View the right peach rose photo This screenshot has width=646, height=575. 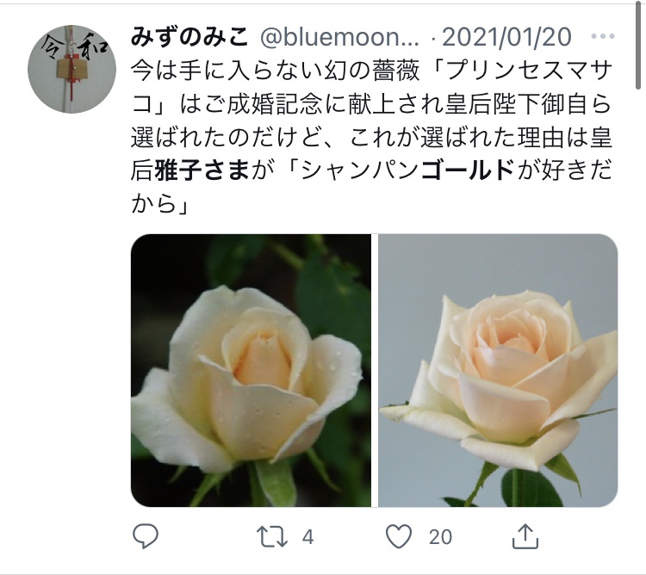(x=498, y=370)
